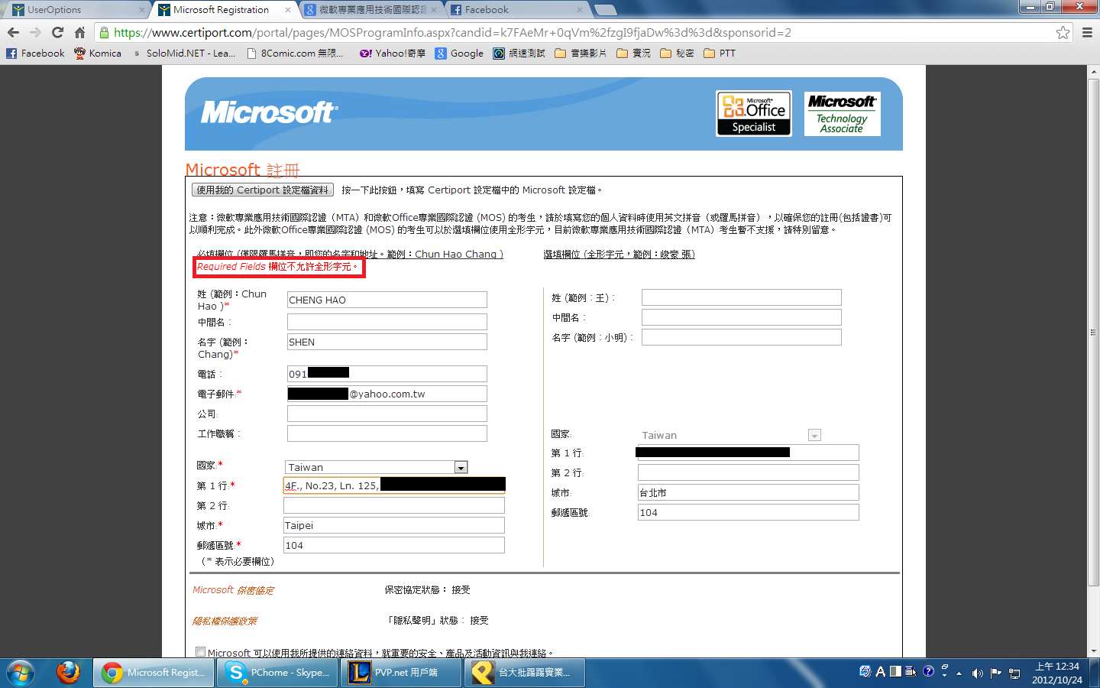Open the Google bookmark
This screenshot has height=688, width=1100.
(459, 53)
